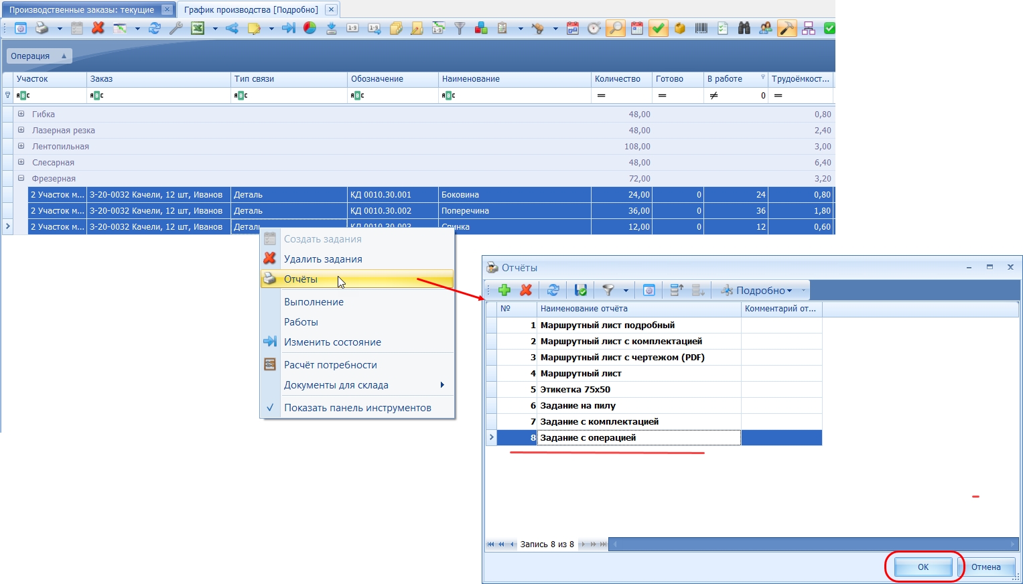Click the red X delete icon in main toolbar
1023x584 pixels.
pos(98,28)
